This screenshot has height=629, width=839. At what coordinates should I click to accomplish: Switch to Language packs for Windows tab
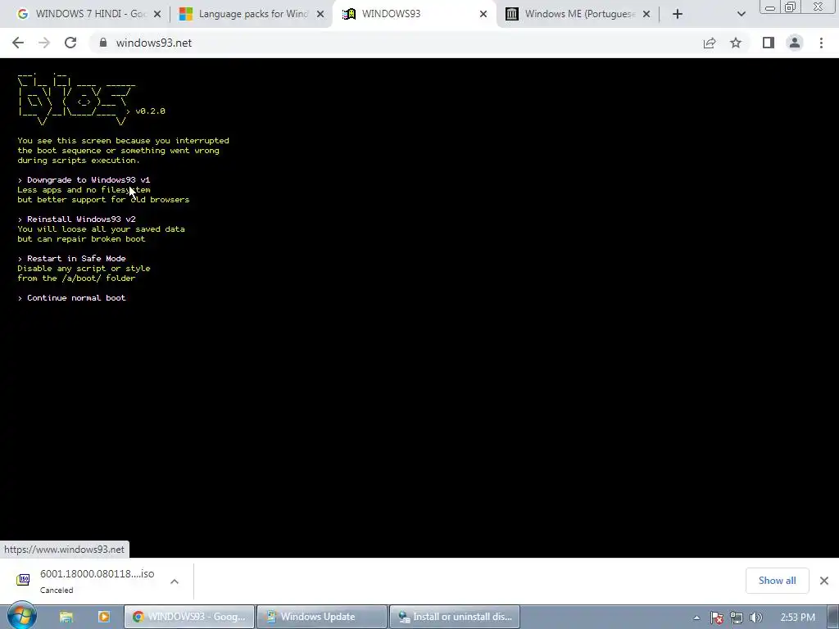[x=252, y=14]
